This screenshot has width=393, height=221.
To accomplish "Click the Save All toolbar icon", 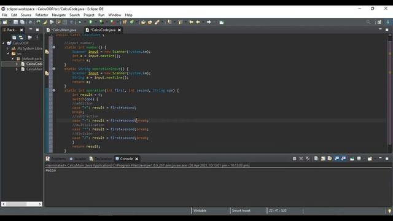I will click(x=22, y=22).
